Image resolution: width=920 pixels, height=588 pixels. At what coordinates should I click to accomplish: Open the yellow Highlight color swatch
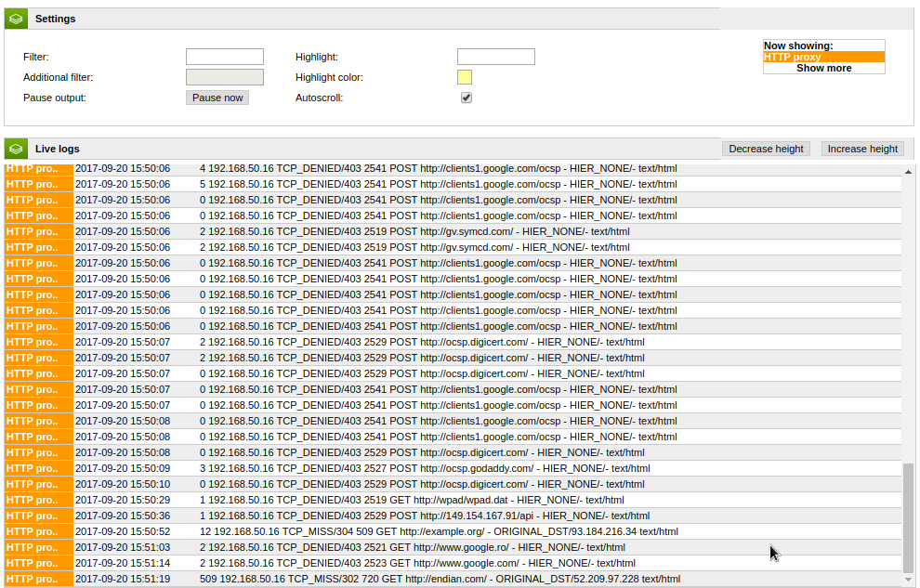click(x=465, y=77)
